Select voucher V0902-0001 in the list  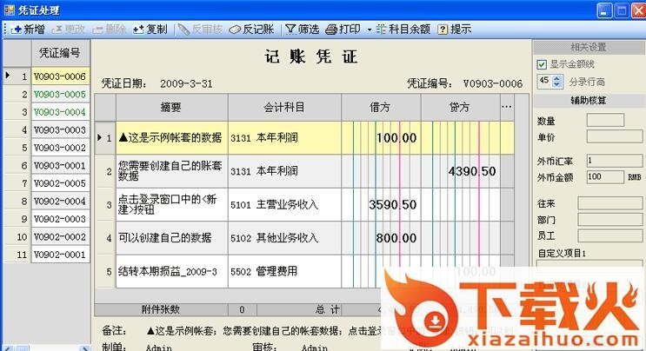tap(60, 255)
